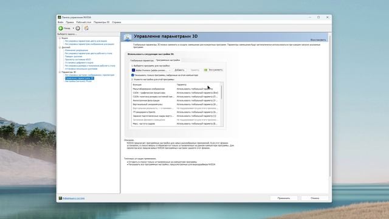The height and width of the screenshot is (219, 389).
Task: Open Установка цифрового аудио page
Action: pyautogui.click(x=79, y=63)
